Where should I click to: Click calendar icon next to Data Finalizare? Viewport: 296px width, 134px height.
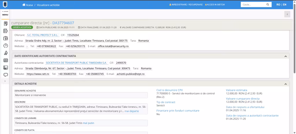[79, 27]
